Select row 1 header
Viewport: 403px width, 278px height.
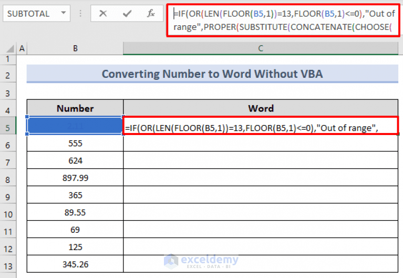click(8, 59)
